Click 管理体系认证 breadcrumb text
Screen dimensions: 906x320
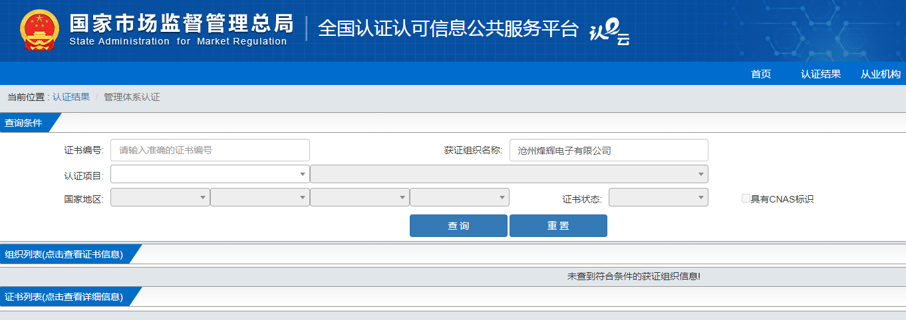(x=132, y=97)
